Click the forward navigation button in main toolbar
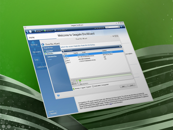Screen dimensions: 173x130 pyautogui.click(x=30, y=31)
